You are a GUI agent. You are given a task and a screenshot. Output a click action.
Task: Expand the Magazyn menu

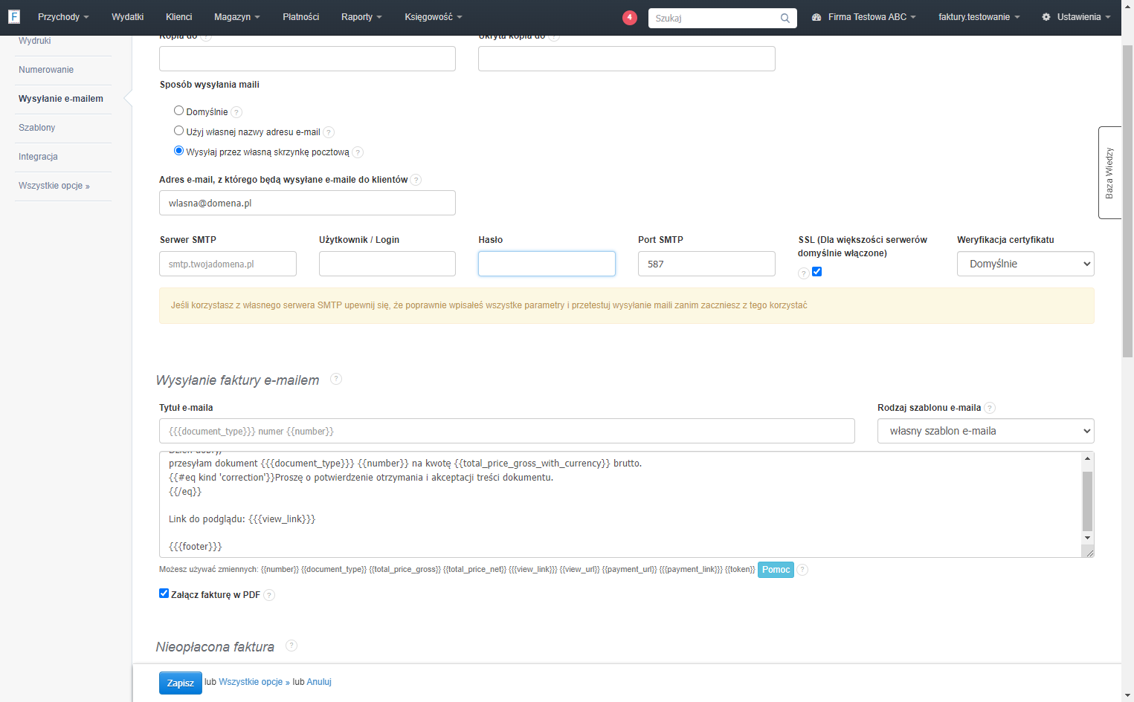[x=237, y=17]
